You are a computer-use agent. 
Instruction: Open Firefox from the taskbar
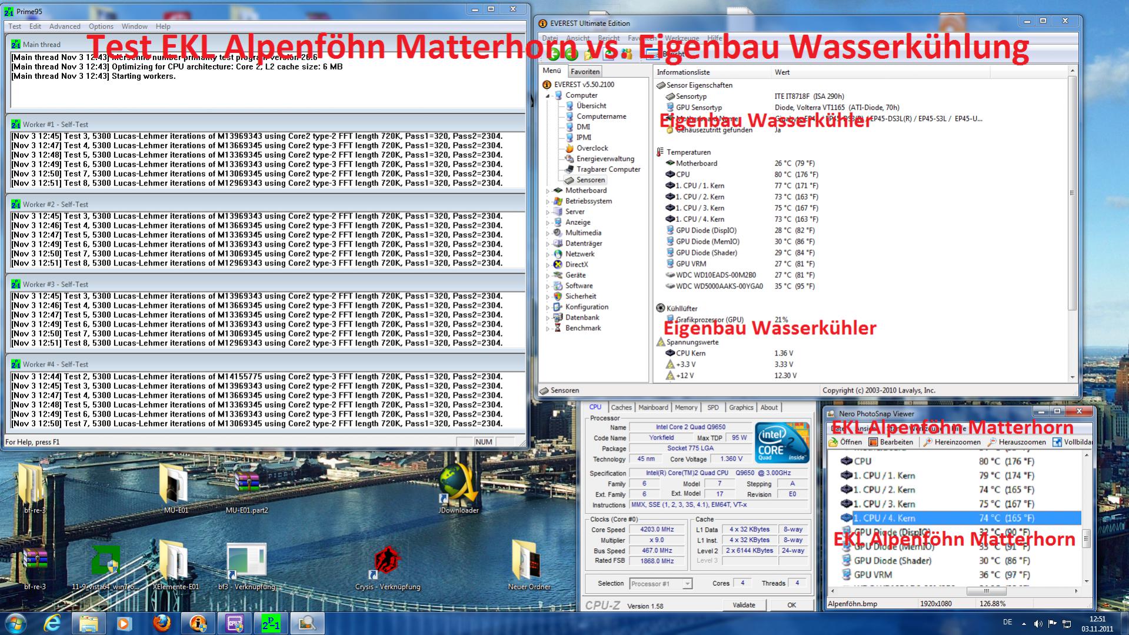pos(162,623)
